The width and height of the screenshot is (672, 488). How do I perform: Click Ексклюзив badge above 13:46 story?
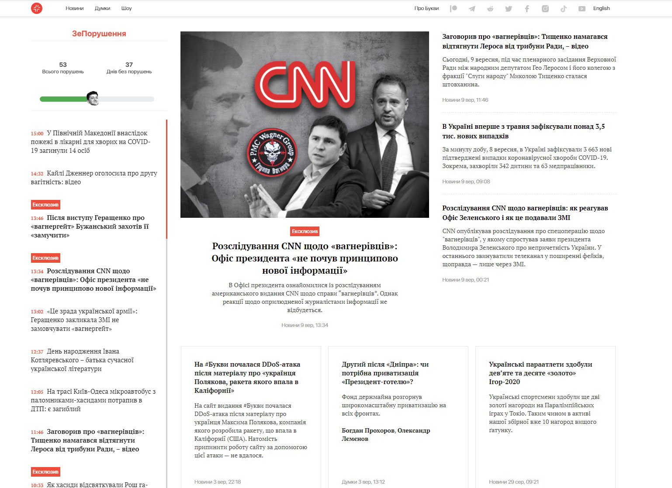click(x=45, y=205)
